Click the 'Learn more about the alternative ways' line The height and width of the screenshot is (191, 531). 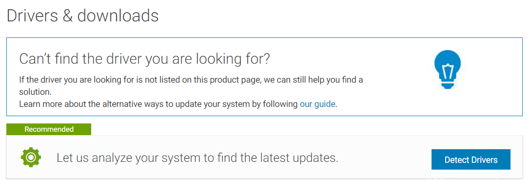[x=178, y=104]
